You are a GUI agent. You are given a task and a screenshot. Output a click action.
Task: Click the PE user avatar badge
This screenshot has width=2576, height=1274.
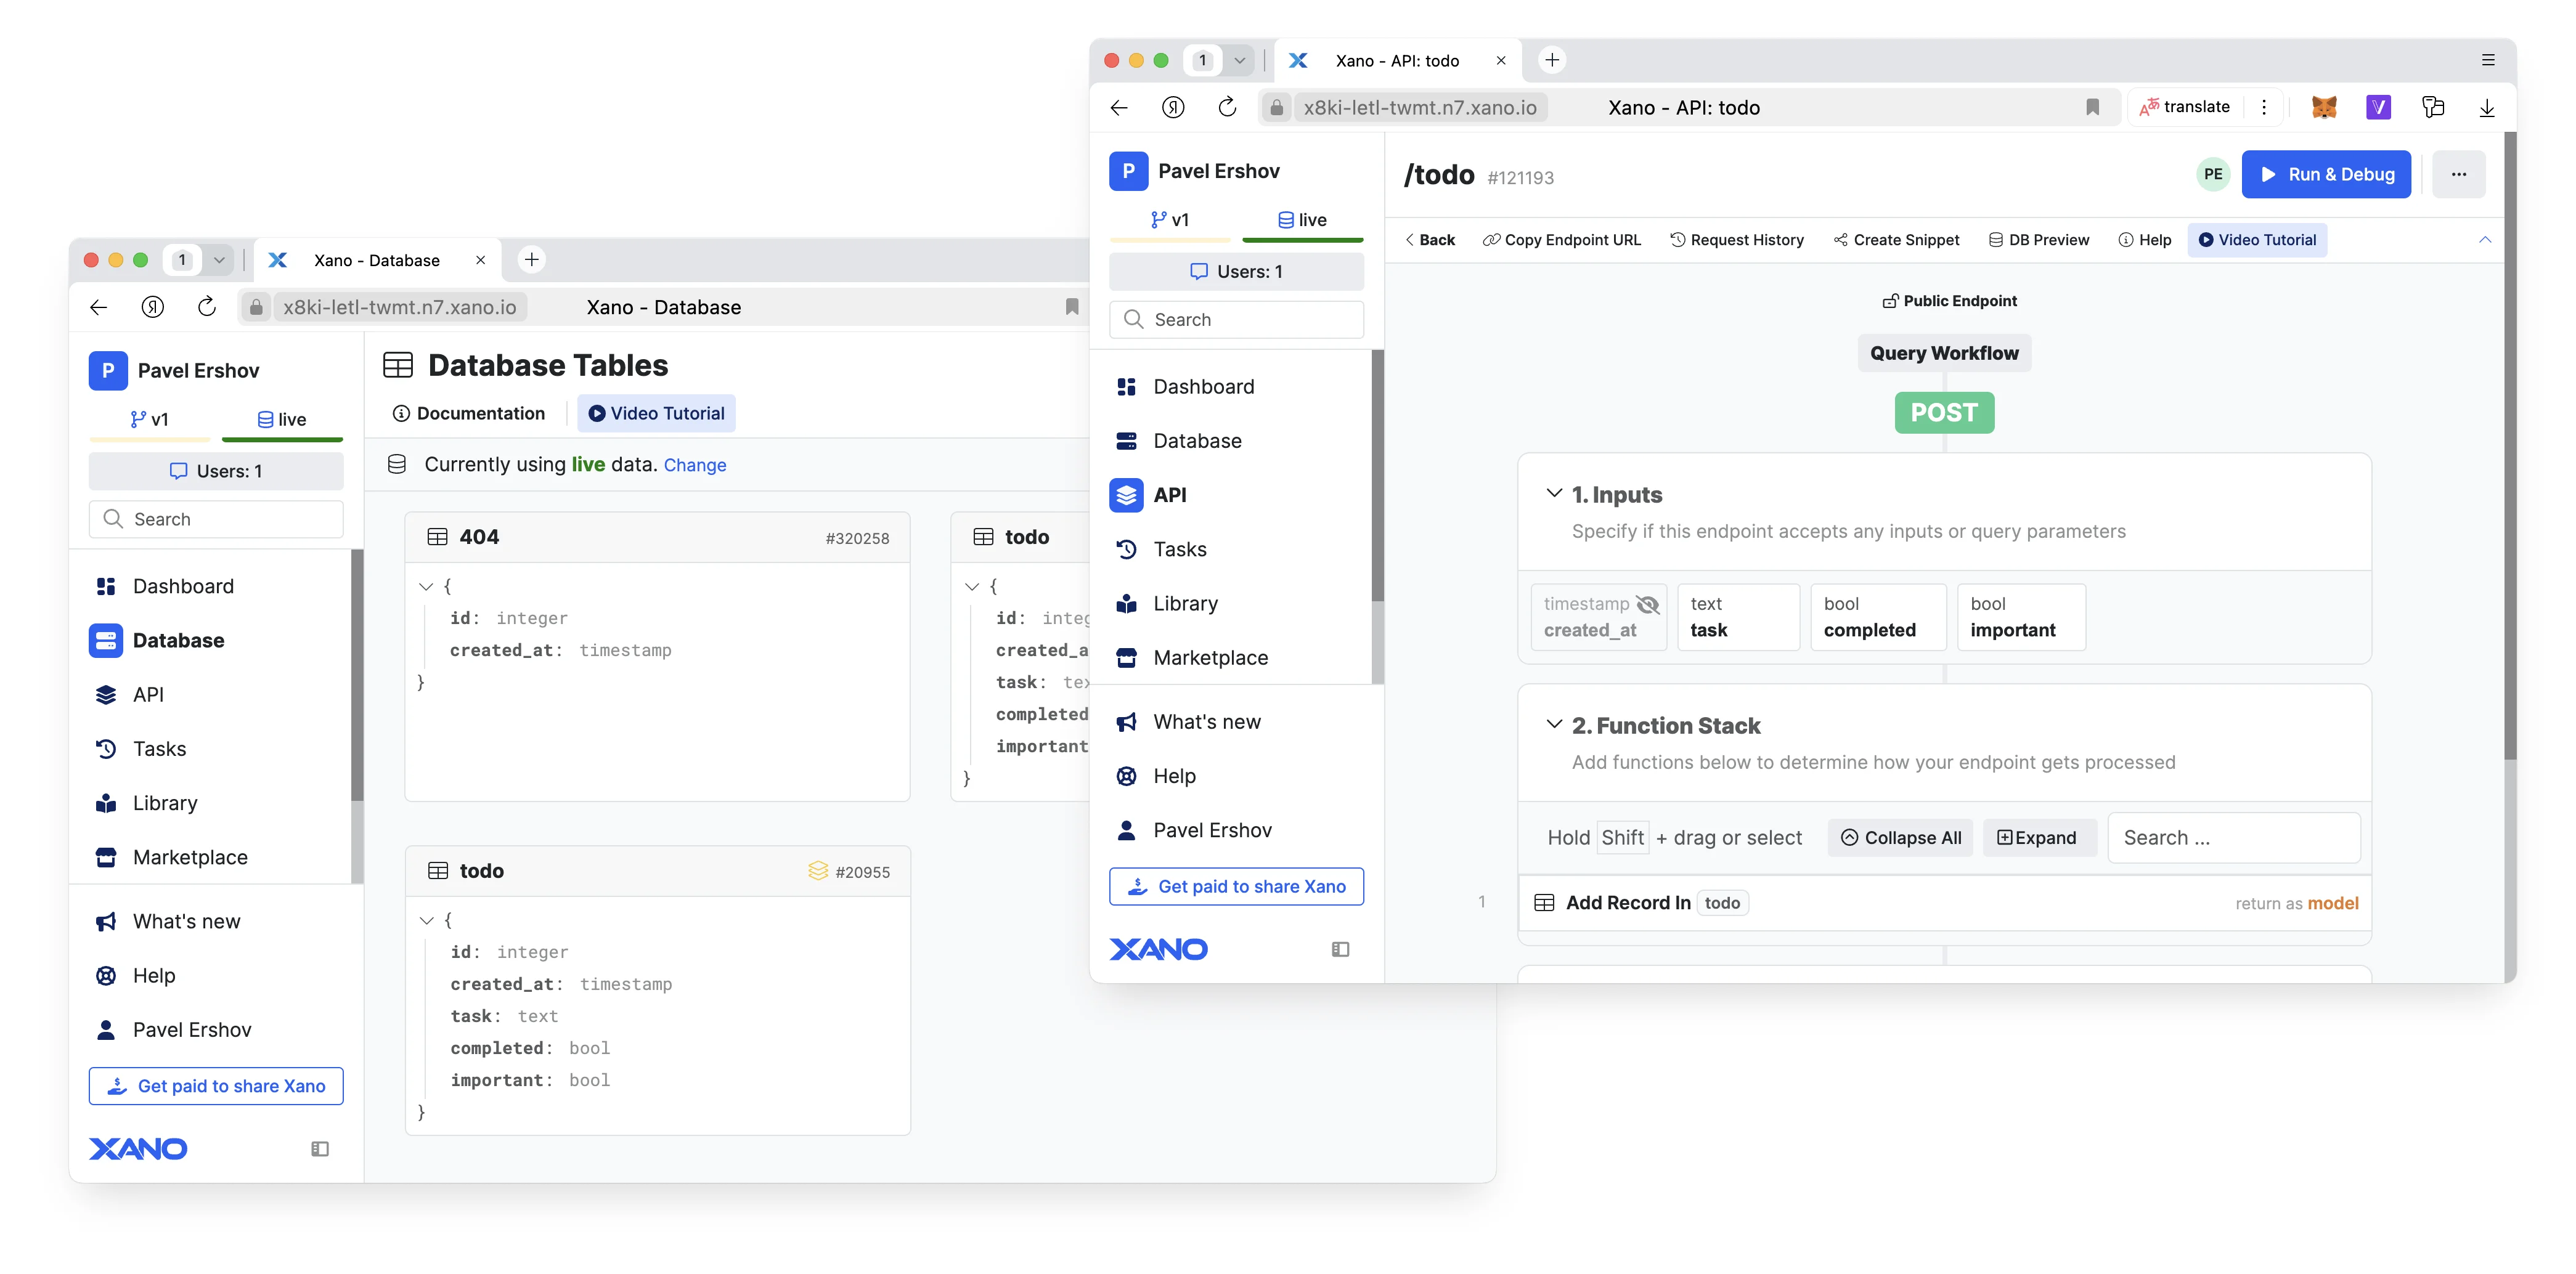2213,174
